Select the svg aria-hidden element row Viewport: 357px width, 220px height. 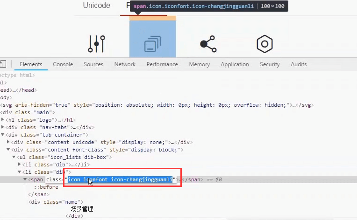157,105
